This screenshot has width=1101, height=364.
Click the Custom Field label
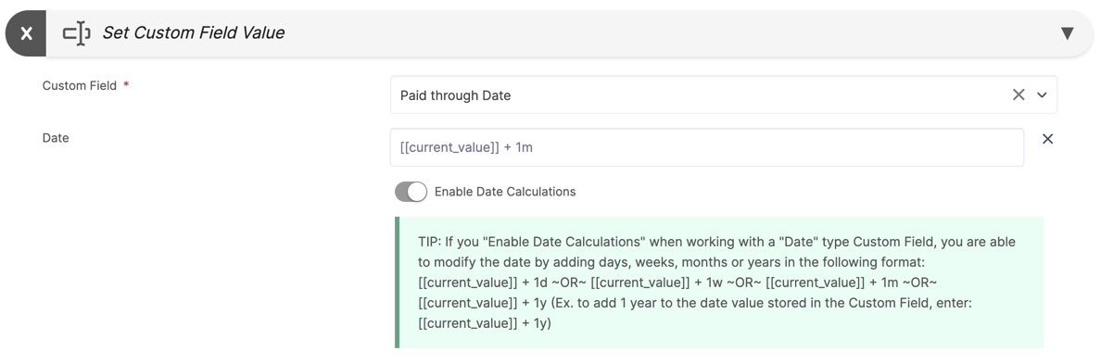click(80, 85)
